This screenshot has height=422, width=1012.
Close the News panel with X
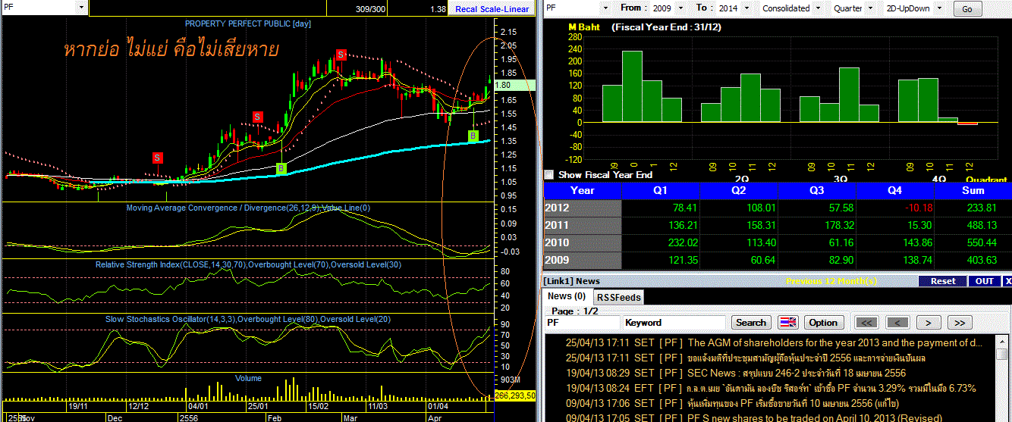click(1007, 280)
